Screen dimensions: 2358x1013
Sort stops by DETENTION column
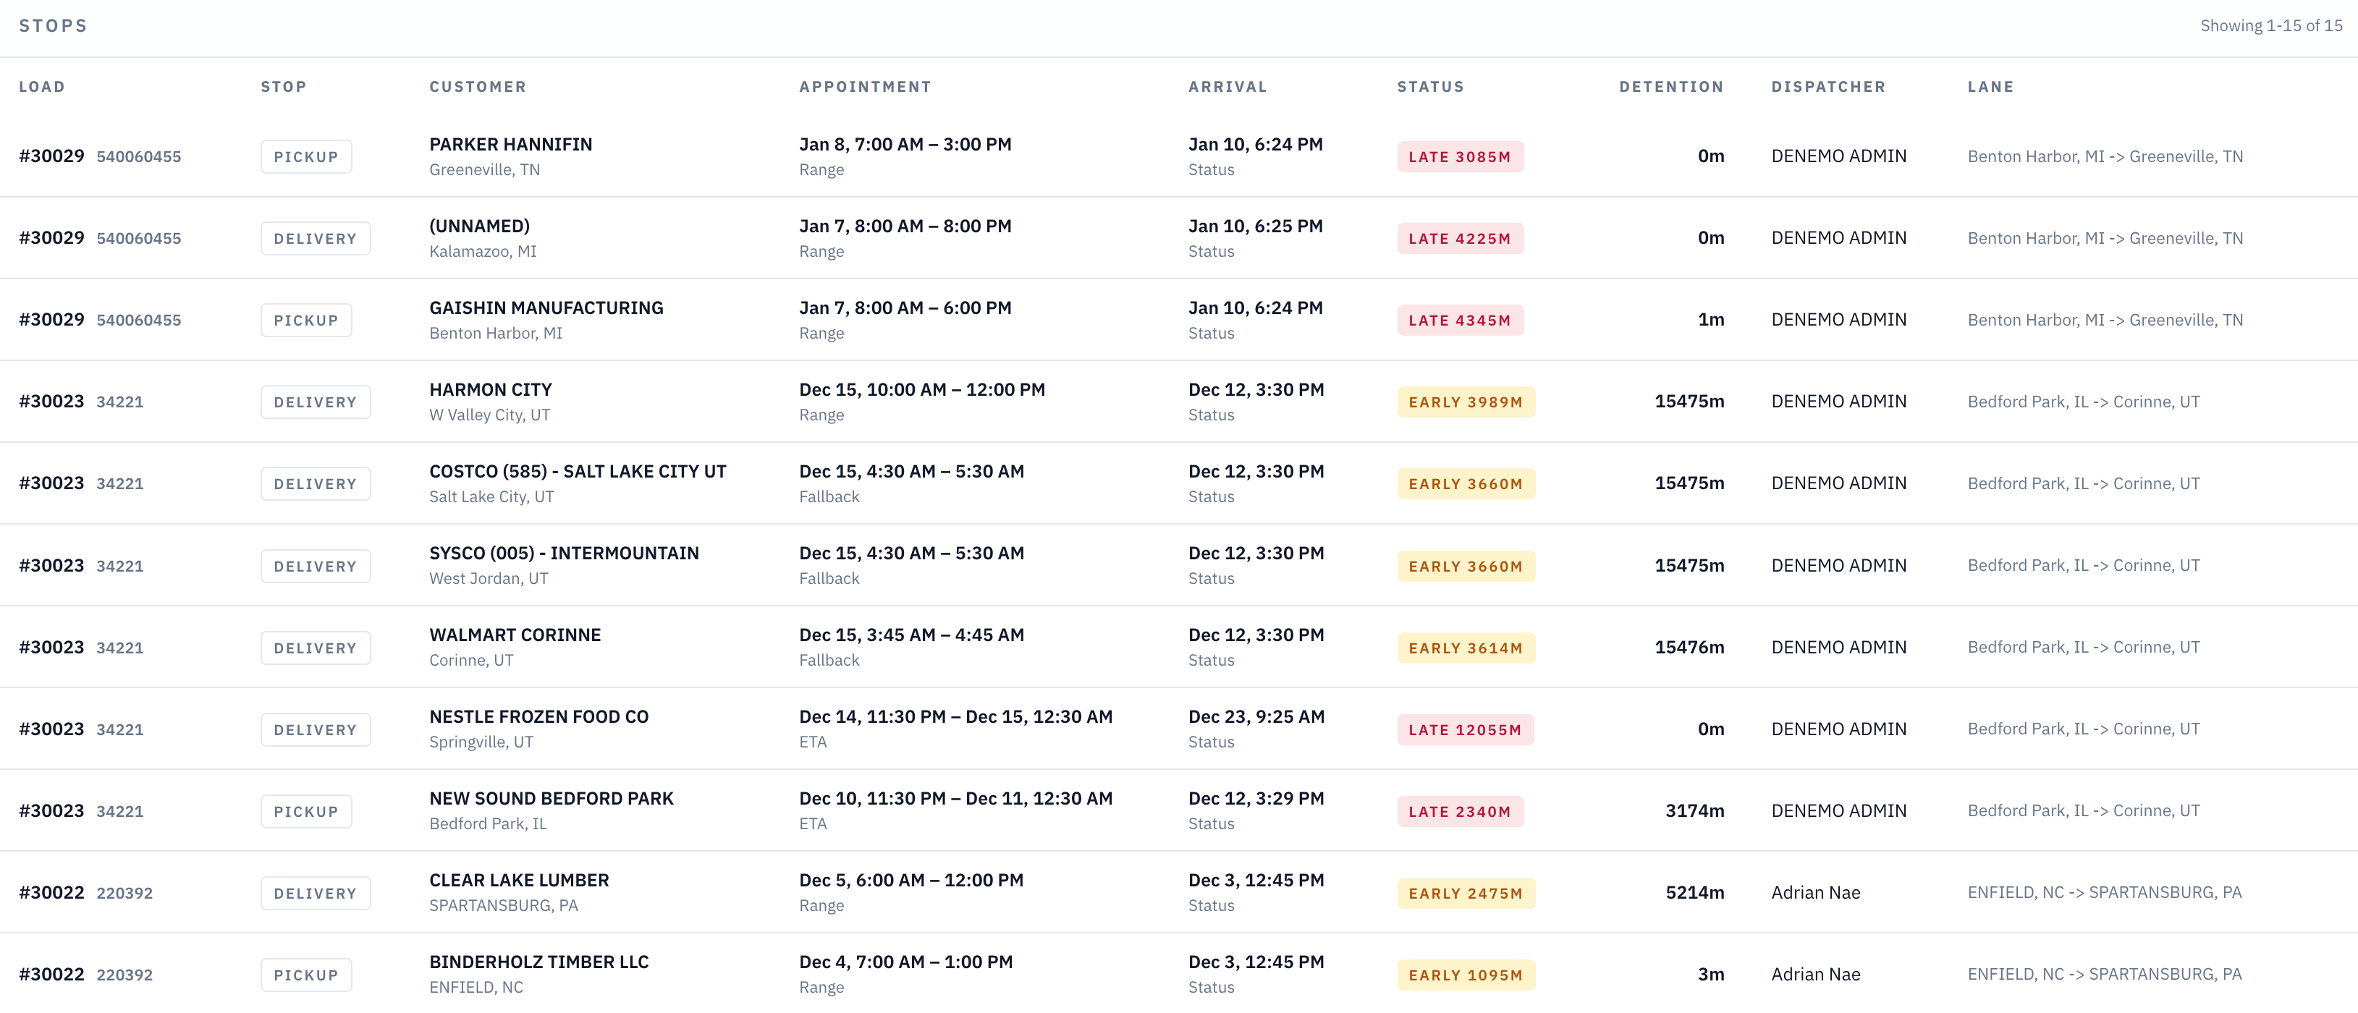(x=1670, y=87)
